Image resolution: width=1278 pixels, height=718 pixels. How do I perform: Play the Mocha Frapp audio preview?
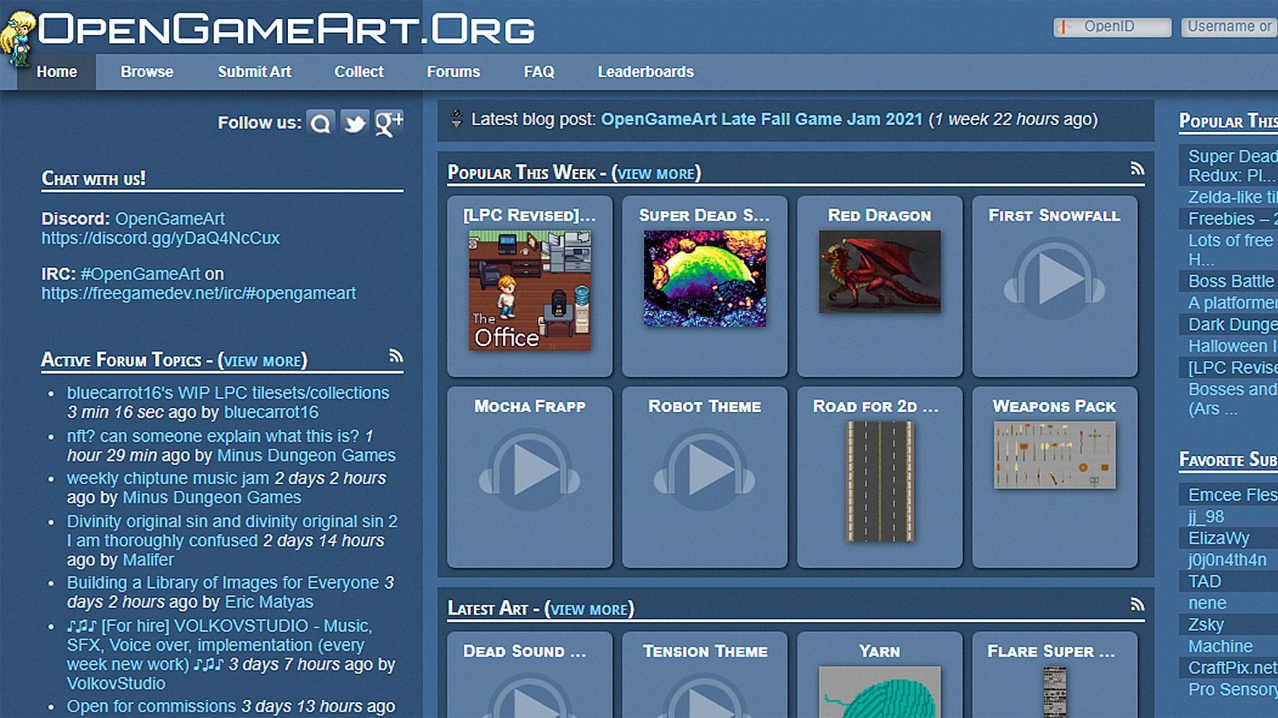click(x=529, y=470)
